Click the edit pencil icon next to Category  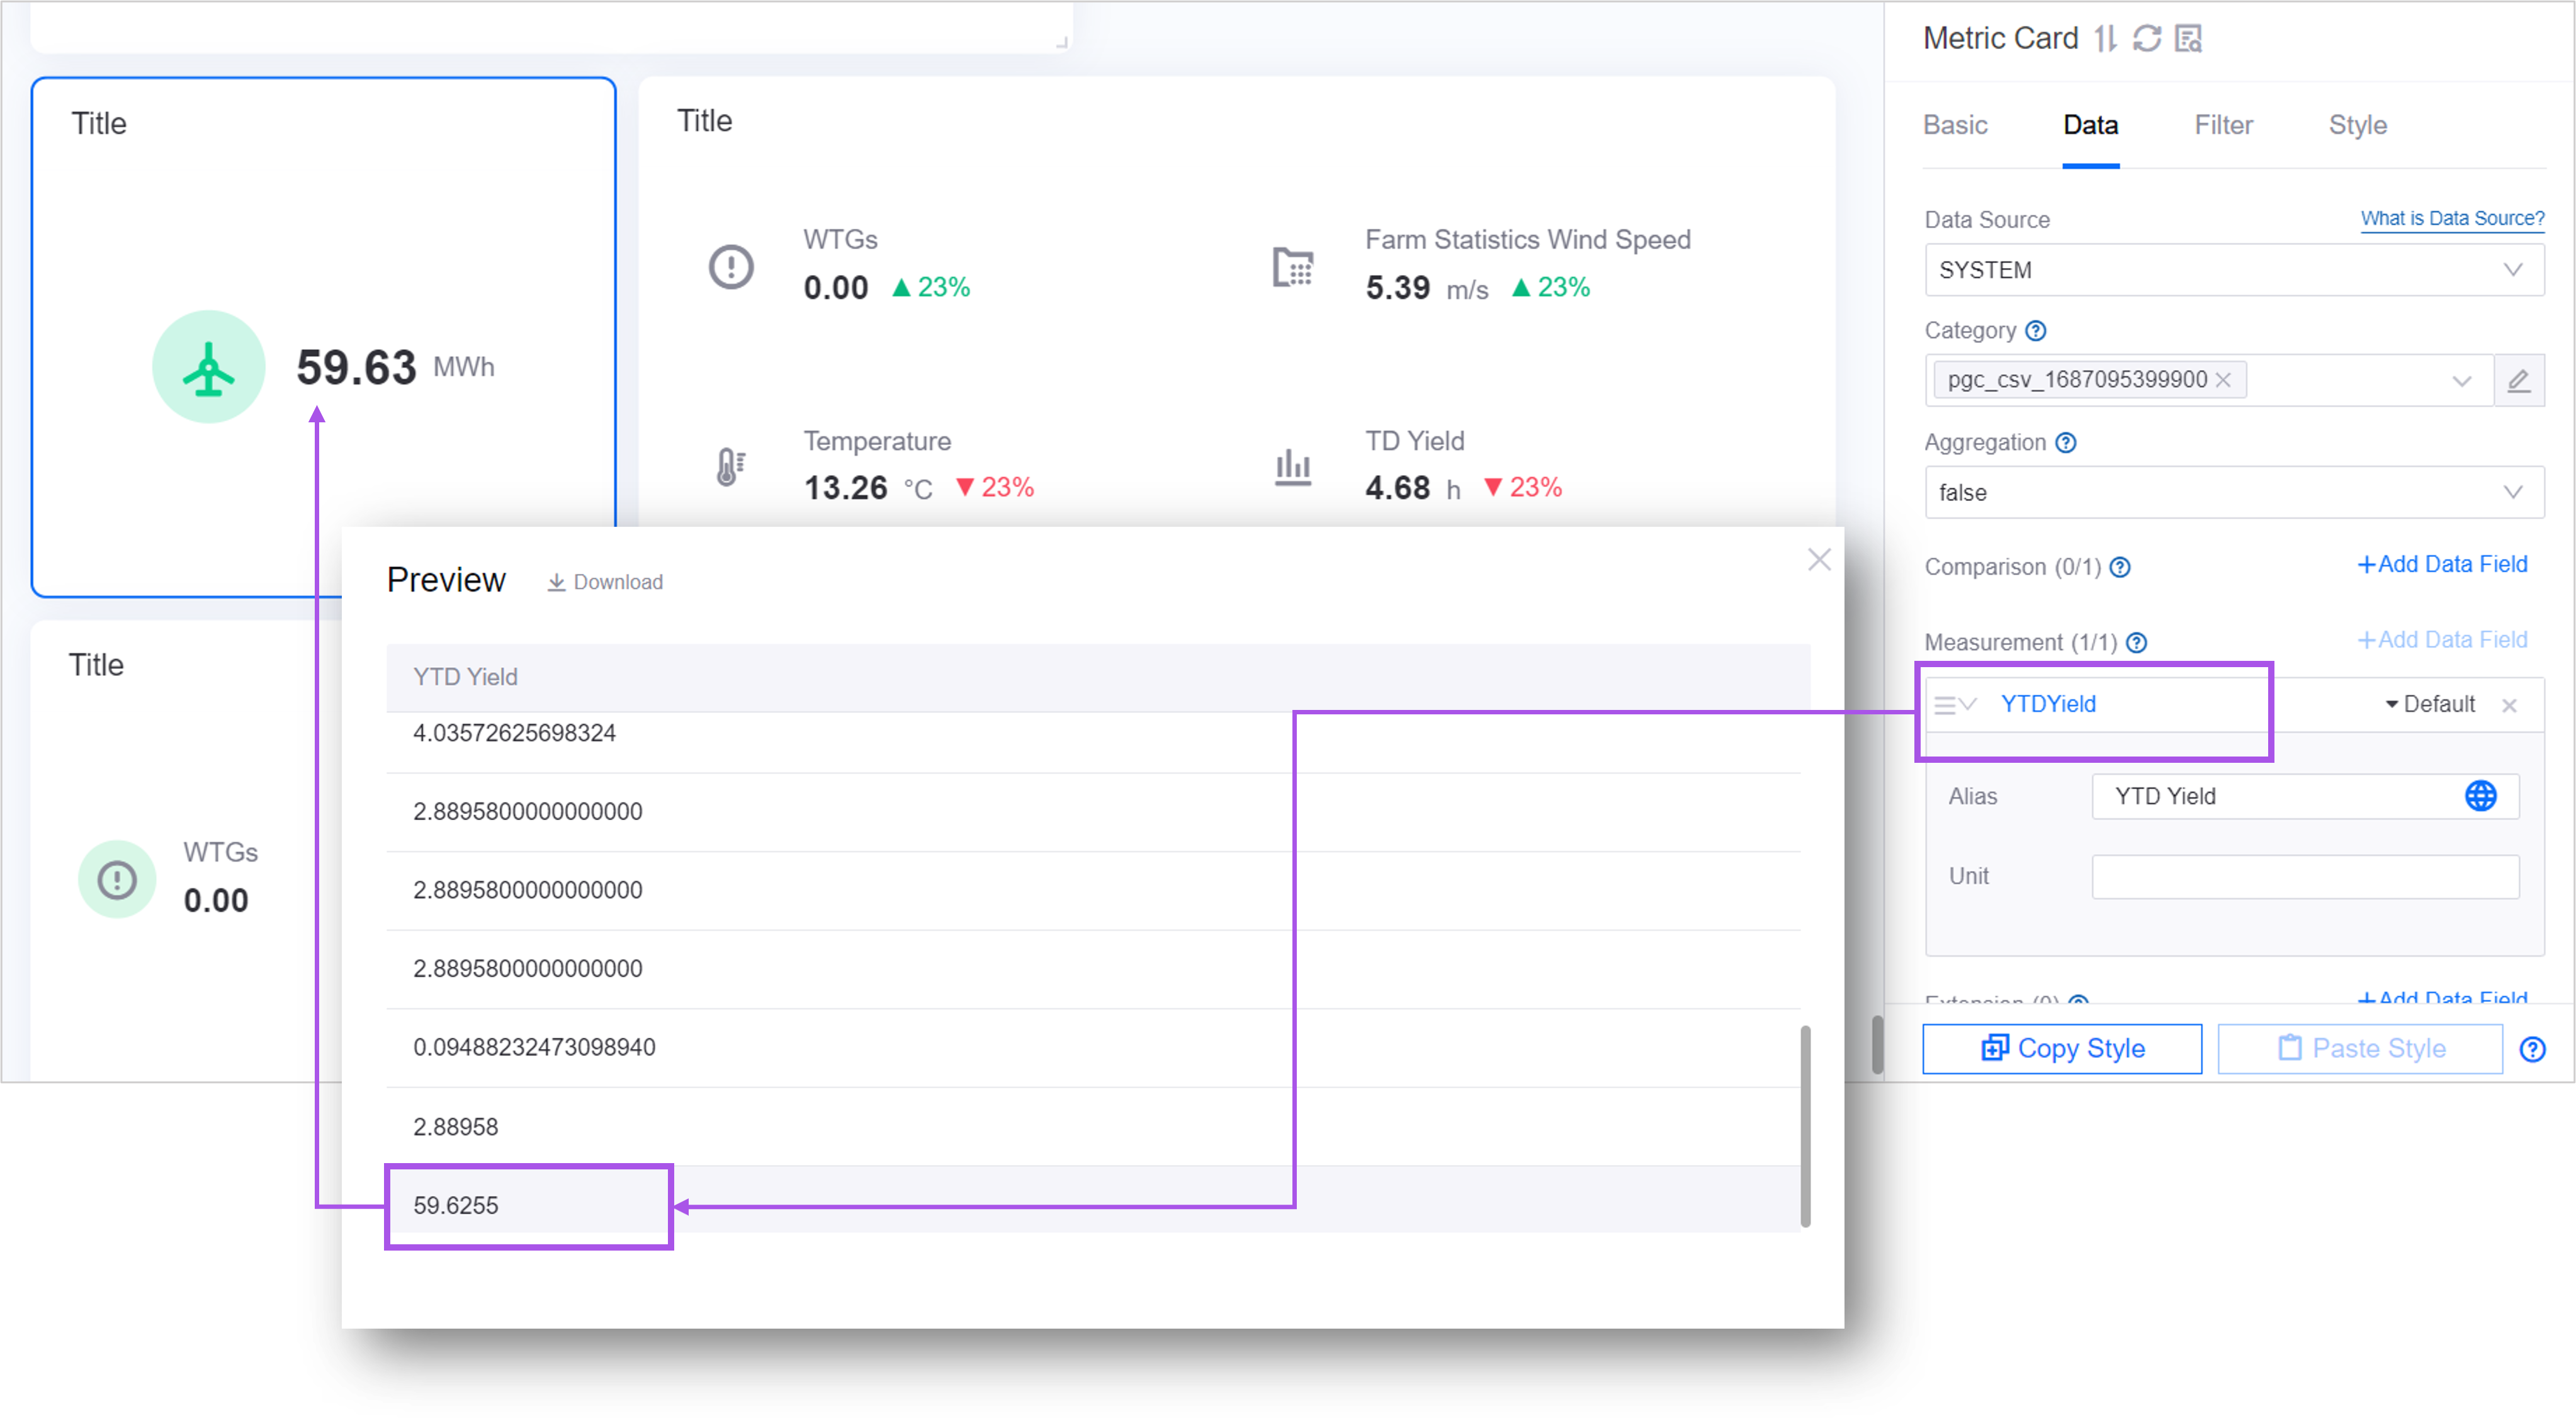click(x=2519, y=380)
